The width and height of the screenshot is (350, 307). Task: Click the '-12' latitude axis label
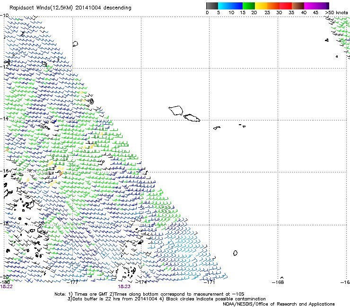tap(4, 67)
